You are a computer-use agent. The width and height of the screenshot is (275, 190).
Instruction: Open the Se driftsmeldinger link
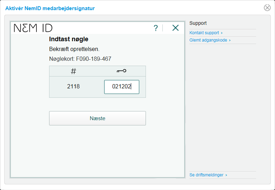point(208,175)
